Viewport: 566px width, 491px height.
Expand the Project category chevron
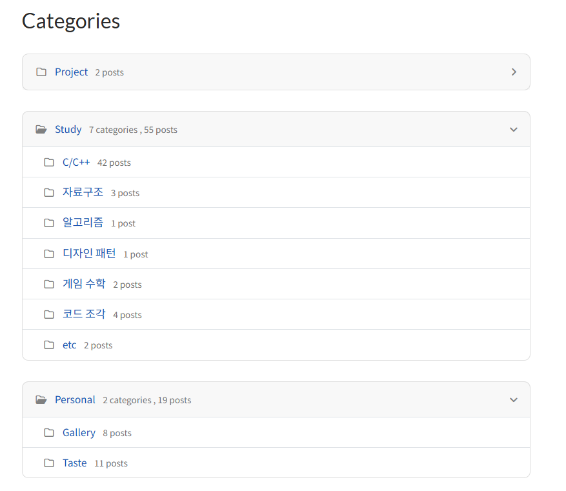click(x=514, y=72)
